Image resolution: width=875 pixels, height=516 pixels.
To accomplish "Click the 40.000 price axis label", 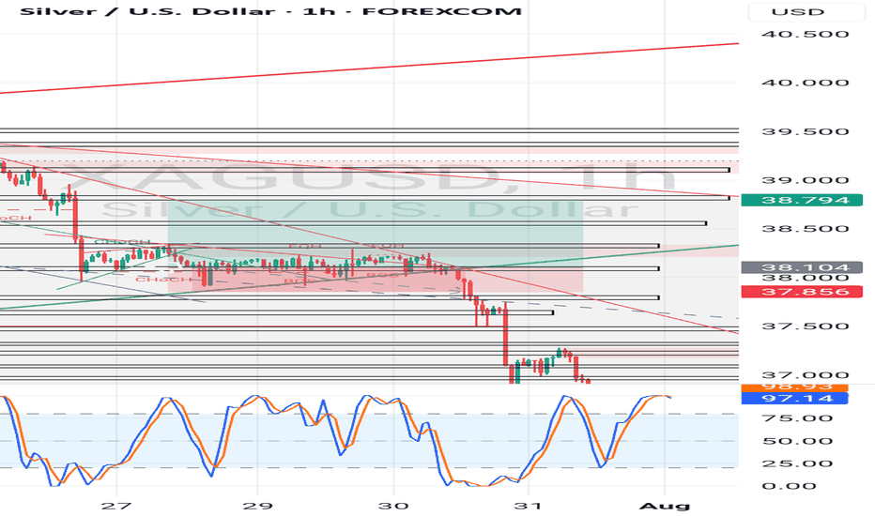I will click(x=806, y=83).
